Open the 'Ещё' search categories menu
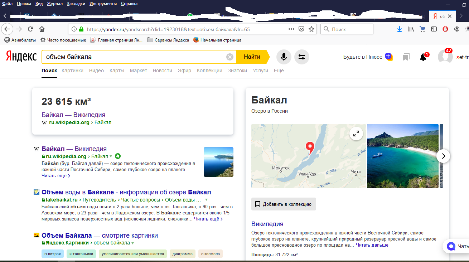 coord(279,71)
